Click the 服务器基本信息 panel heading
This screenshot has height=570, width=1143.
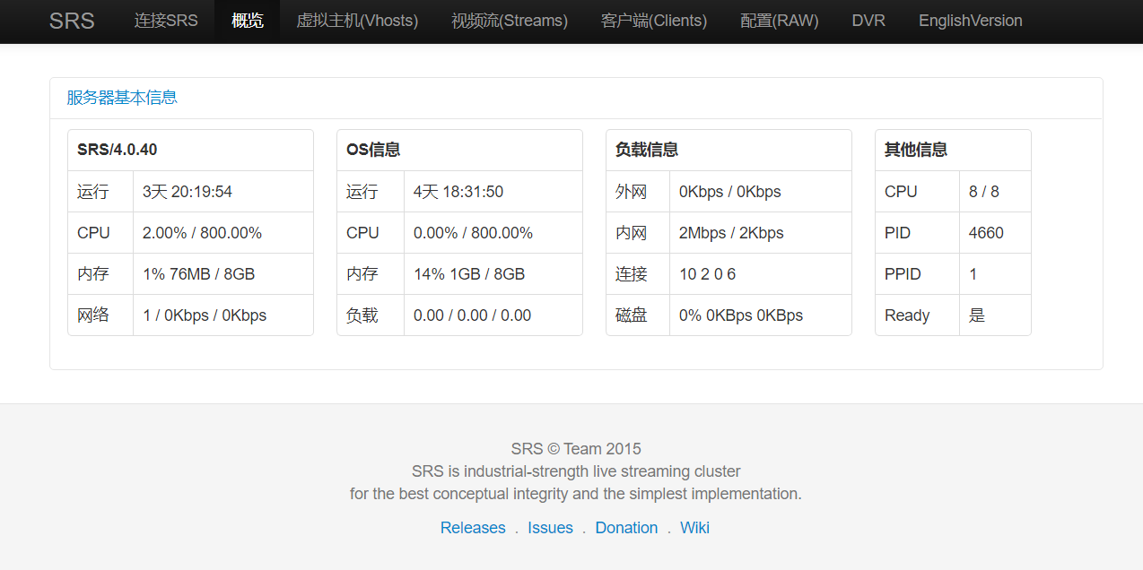click(122, 98)
